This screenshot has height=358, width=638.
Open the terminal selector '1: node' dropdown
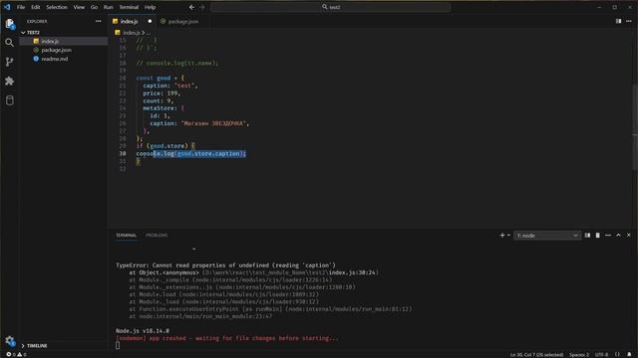[547, 236]
